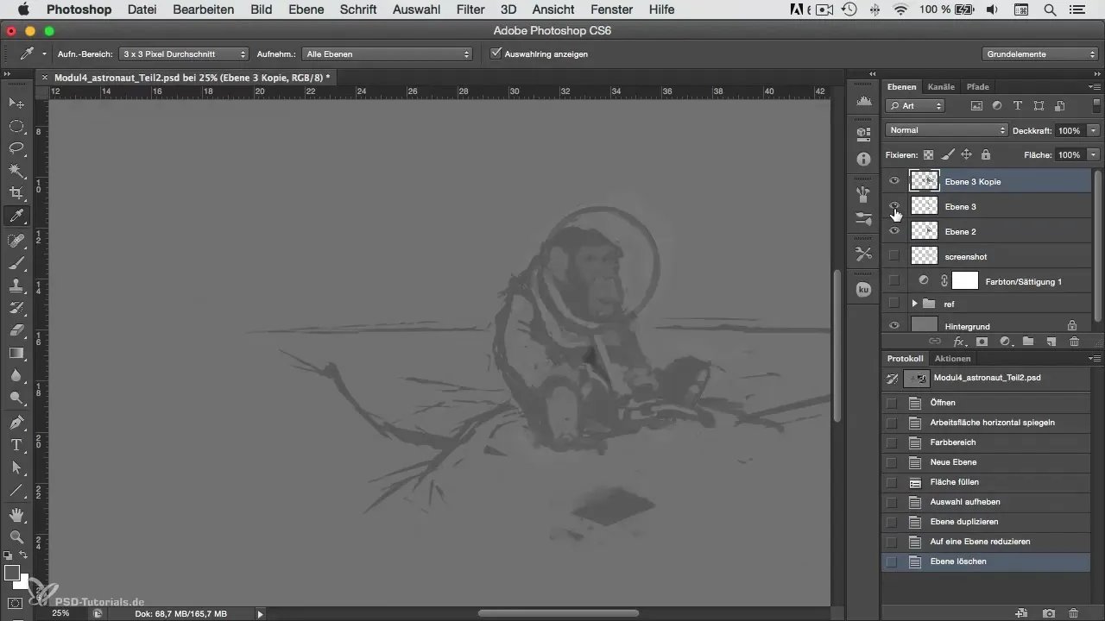Select the Eraser tool
The height and width of the screenshot is (621, 1105).
(x=16, y=330)
